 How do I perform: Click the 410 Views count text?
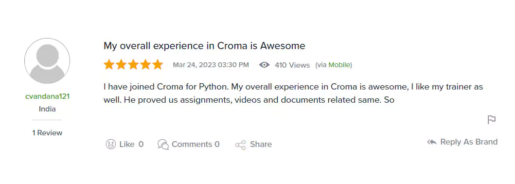point(292,65)
